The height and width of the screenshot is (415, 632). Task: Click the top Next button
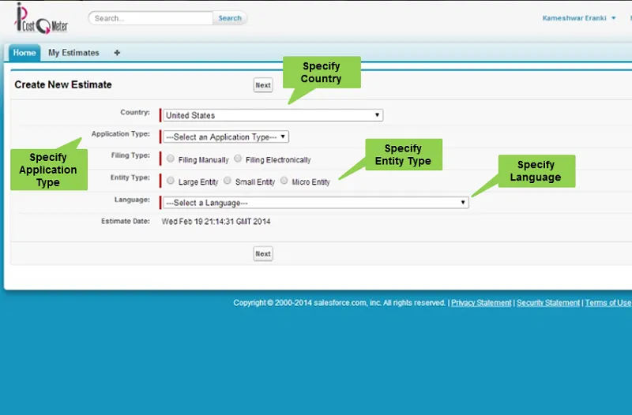[263, 85]
